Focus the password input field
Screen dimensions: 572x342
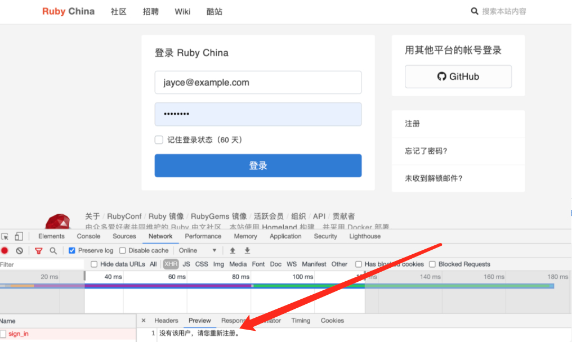[258, 114]
